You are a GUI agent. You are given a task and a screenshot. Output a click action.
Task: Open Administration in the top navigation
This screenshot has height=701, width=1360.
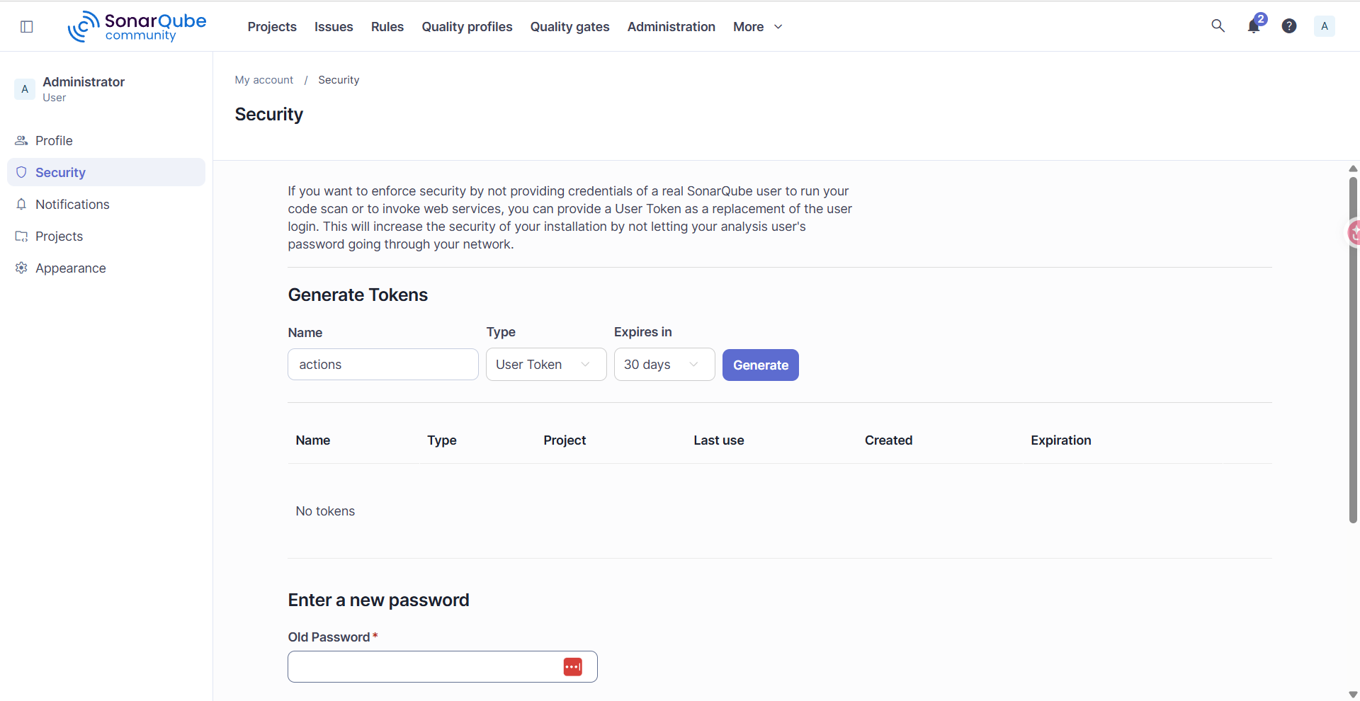[671, 27]
